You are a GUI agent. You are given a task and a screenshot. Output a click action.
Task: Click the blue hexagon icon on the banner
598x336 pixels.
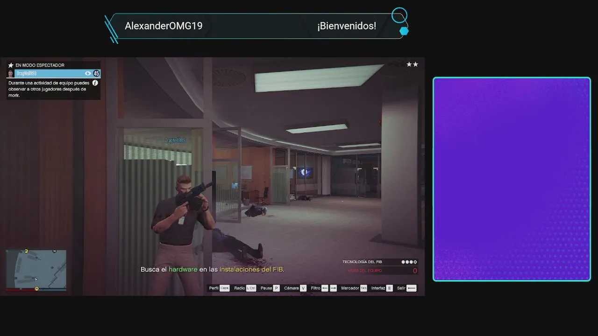[404, 31]
